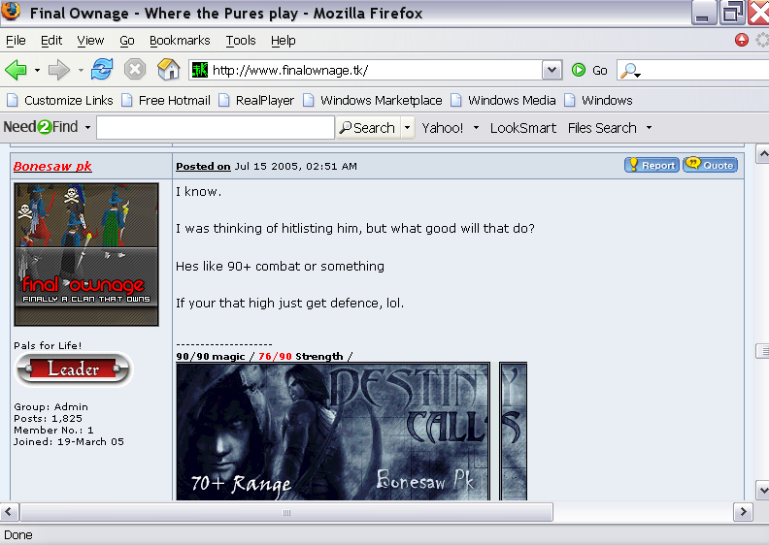
Task: Open the Windows bookmark
Action: [x=607, y=101]
